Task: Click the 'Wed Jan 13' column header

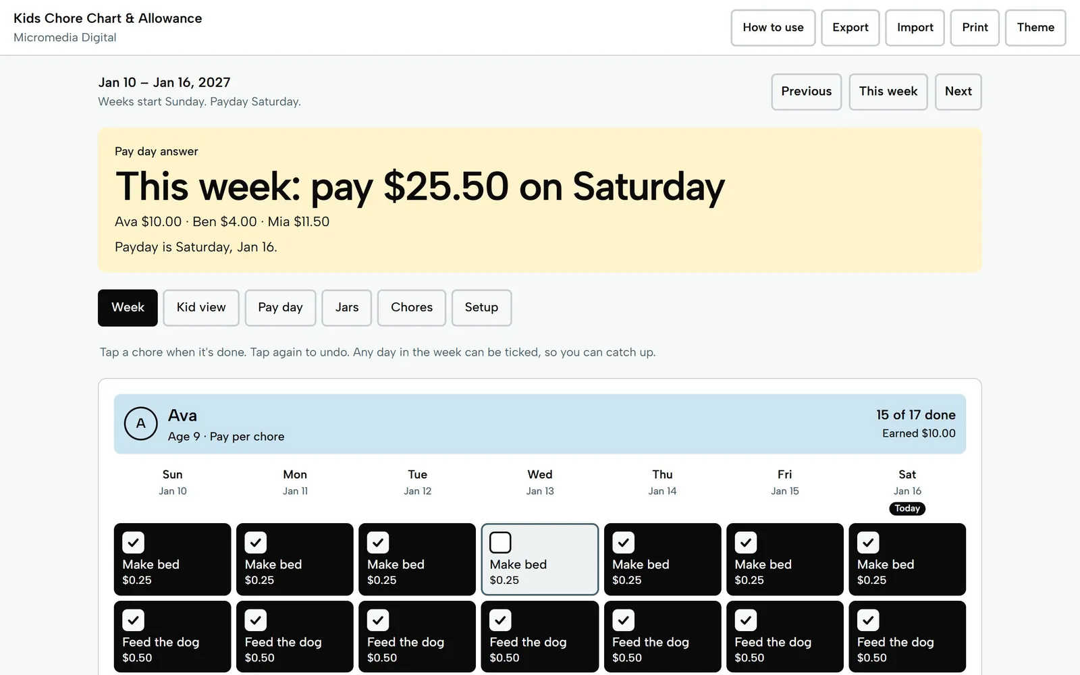Action: point(540,482)
